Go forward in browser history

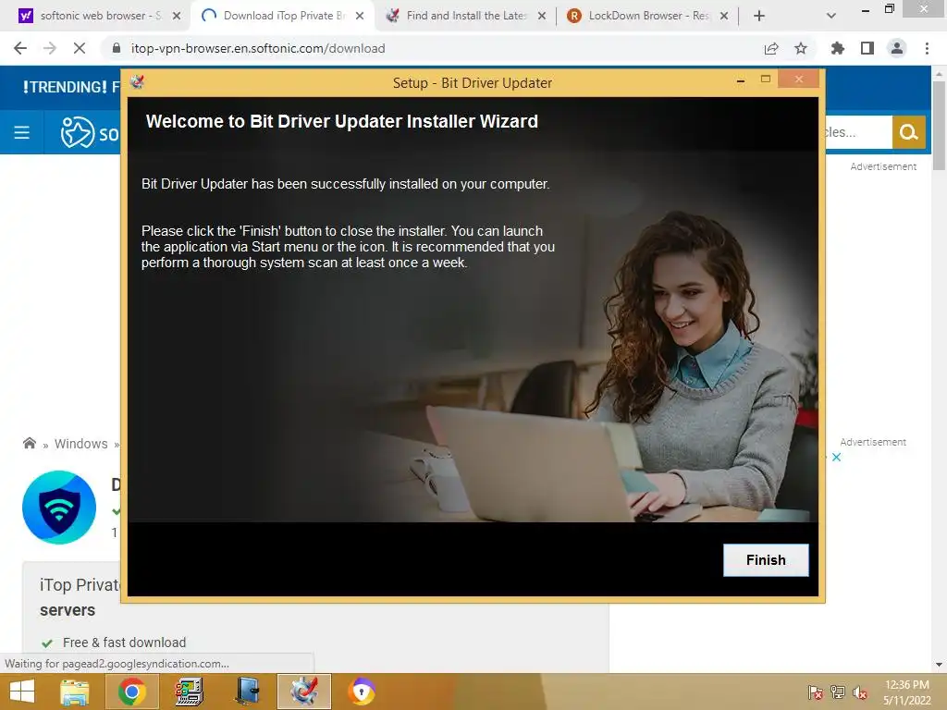[x=50, y=48]
